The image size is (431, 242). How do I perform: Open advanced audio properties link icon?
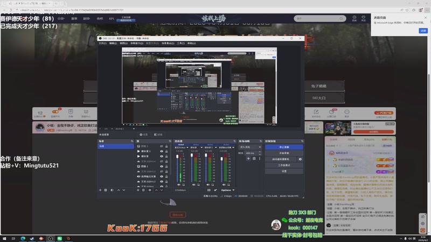click(x=215, y=190)
